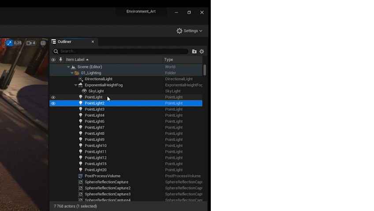Screen dimensions: 374x211
Task: Click the SphereReflectionCapture2 icon
Action: pos(81,188)
